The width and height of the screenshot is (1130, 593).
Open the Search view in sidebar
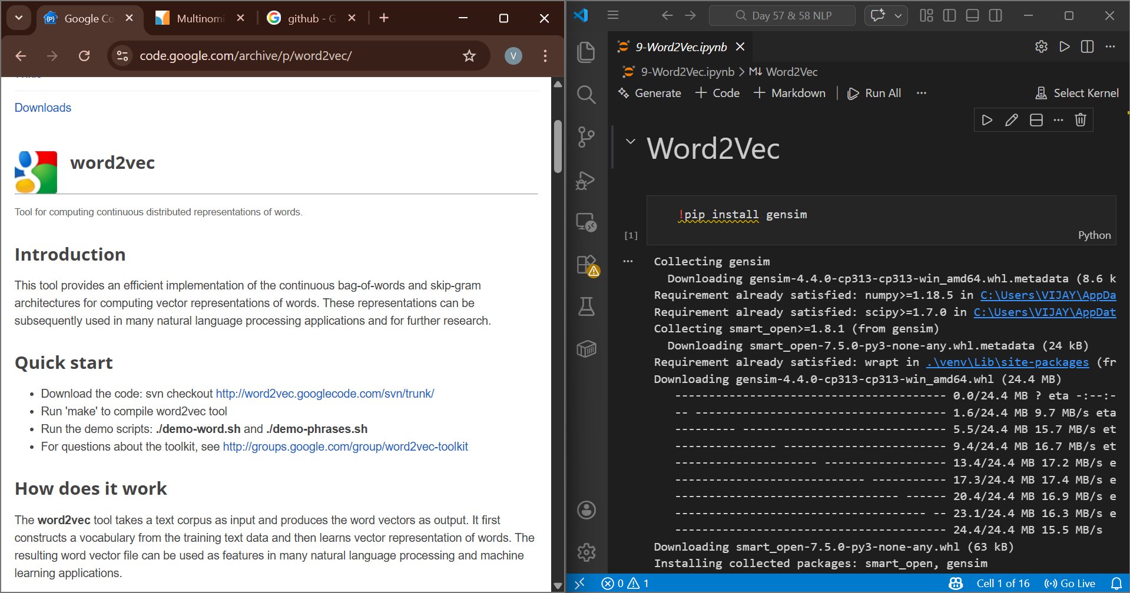pos(586,95)
